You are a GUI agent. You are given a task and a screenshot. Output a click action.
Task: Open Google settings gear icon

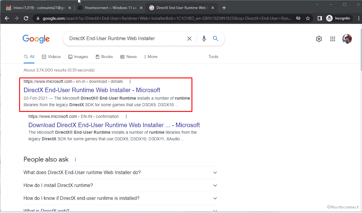coord(319,39)
